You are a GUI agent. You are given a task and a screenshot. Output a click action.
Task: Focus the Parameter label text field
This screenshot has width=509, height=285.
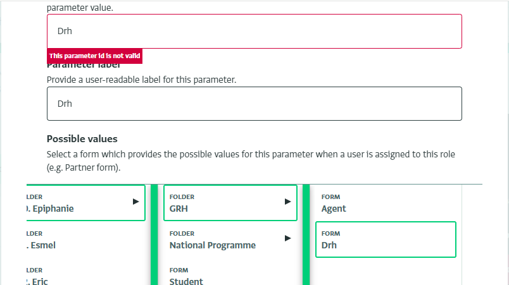(x=254, y=104)
